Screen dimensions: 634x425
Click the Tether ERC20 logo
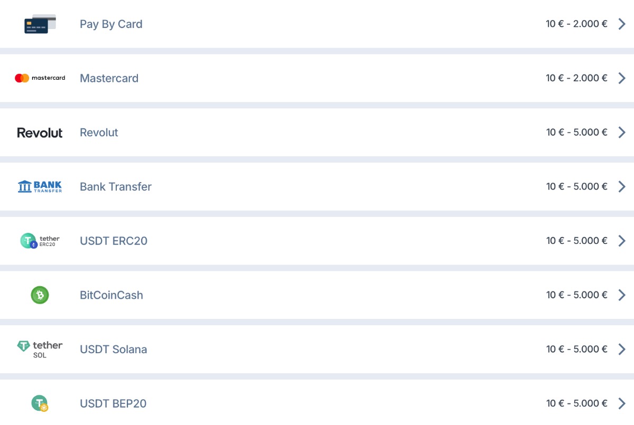coord(40,241)
